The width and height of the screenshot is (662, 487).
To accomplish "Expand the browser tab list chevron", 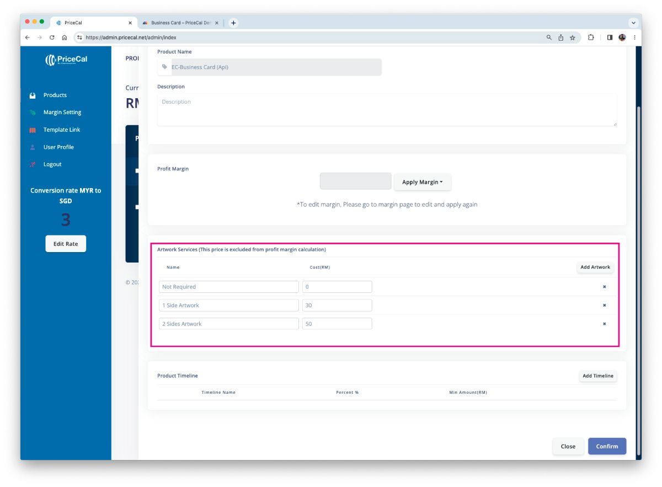I will click(x=633, y=23).
